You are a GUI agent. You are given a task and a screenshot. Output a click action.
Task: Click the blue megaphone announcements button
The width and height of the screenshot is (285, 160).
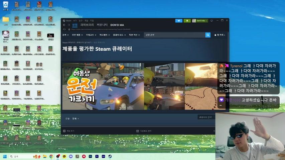pos(179,21)
